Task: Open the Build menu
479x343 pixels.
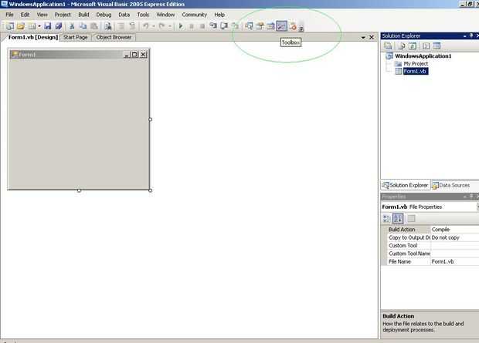Action: (x=83, y=15)
